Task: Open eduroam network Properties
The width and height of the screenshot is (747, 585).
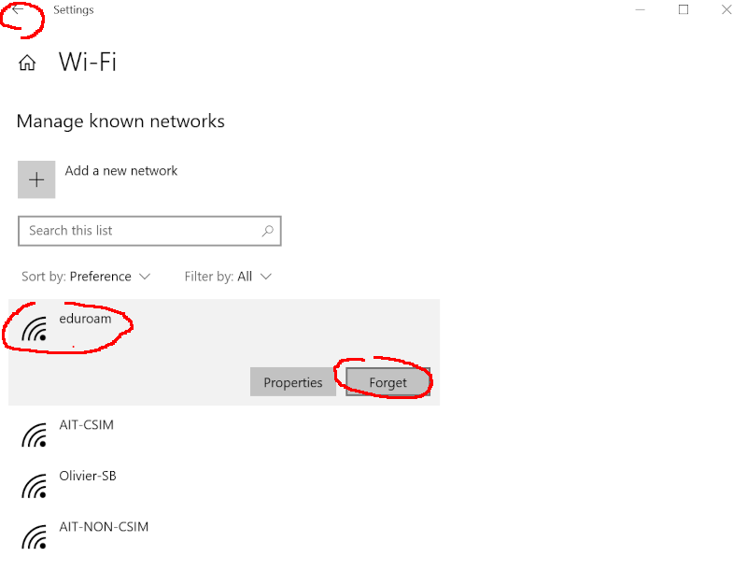Action: click(293, 382)
